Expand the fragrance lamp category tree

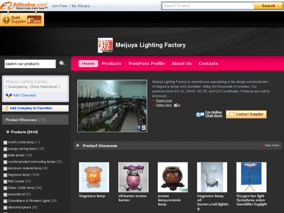coord(5,175)
